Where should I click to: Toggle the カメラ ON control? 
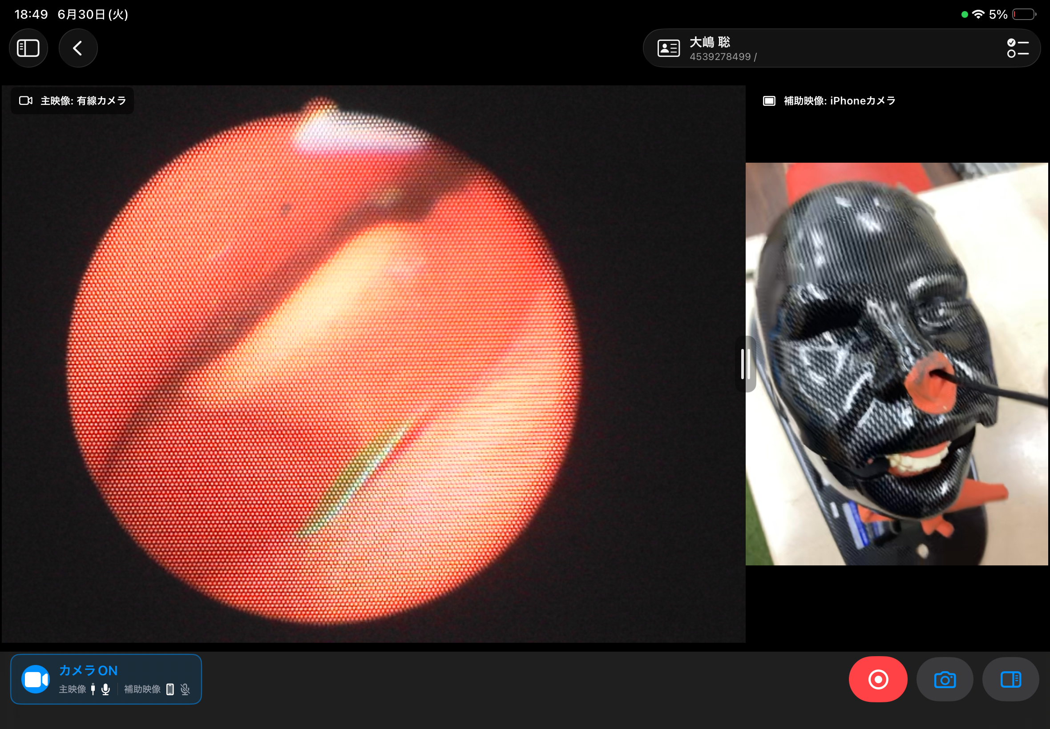coord(106,679)
